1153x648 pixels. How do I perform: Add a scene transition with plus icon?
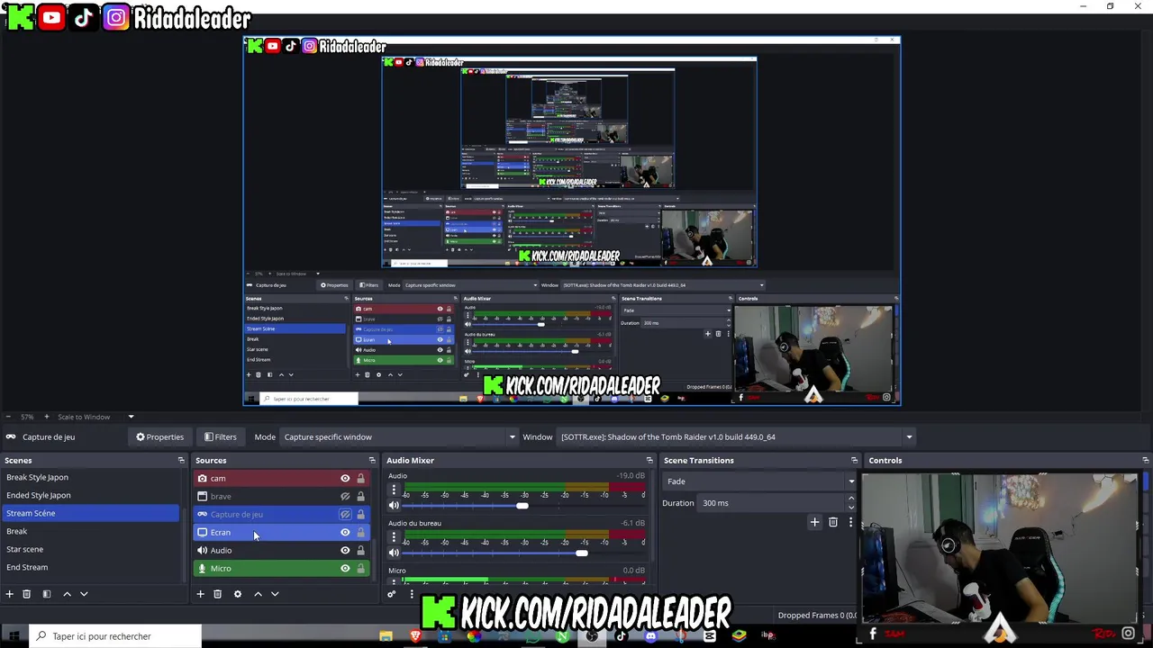point(814,522)
